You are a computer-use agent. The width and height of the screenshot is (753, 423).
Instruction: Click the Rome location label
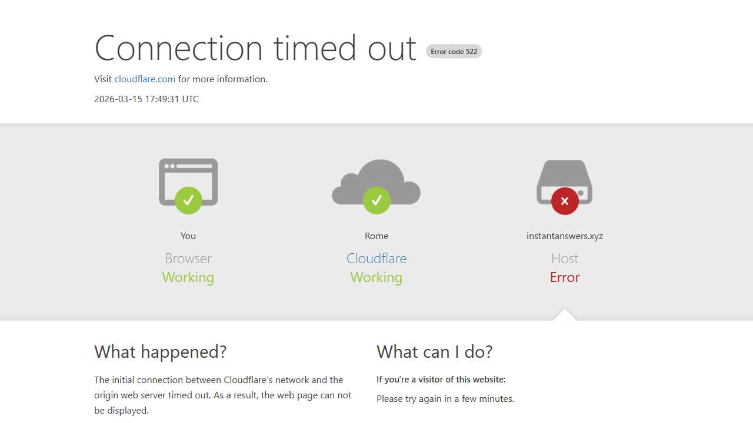point(376,236)
